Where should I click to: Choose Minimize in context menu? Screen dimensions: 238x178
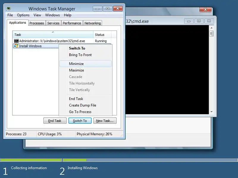[86, 64]
